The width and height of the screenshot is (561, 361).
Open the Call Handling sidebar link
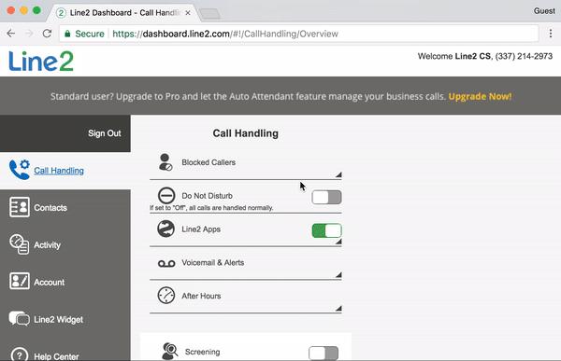(x=59, y=171)
